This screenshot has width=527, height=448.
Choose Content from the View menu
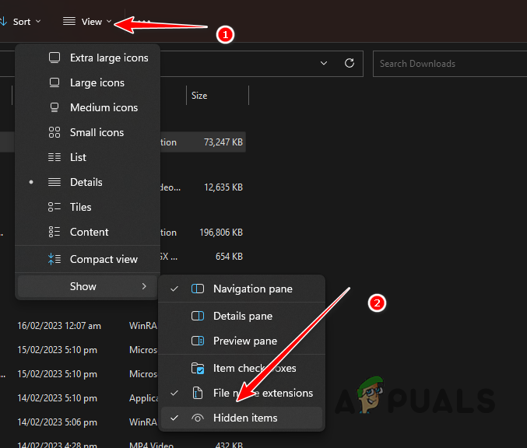click(87, 232)
